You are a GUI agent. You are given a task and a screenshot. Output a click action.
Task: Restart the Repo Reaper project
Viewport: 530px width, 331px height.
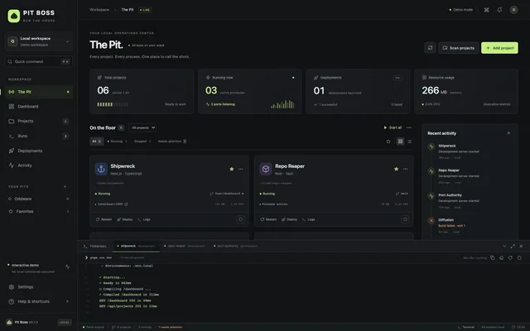point(268,219)
